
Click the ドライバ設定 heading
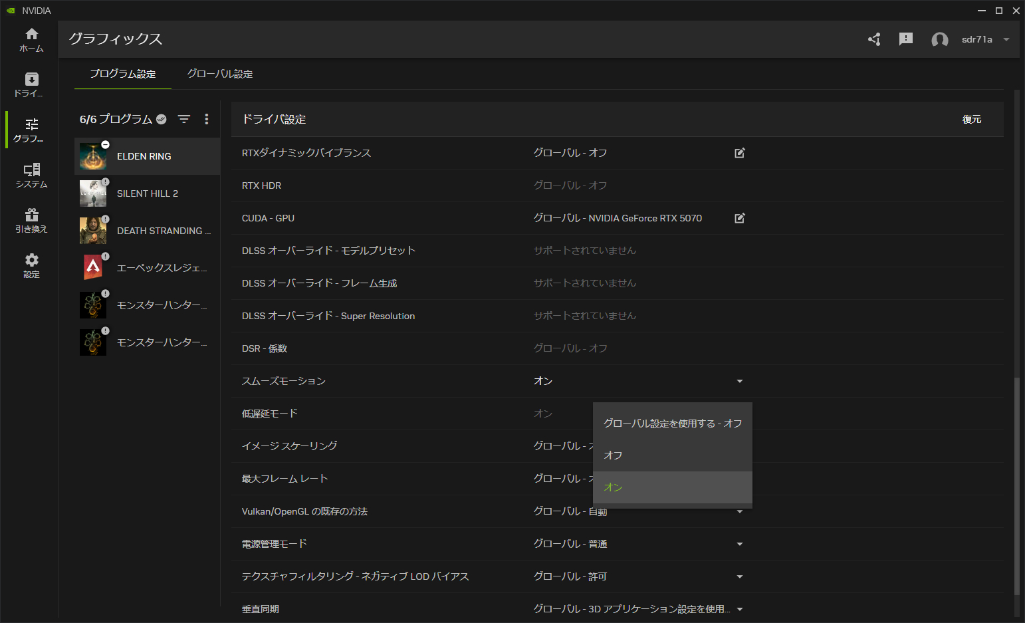click(x=274, y=119)
